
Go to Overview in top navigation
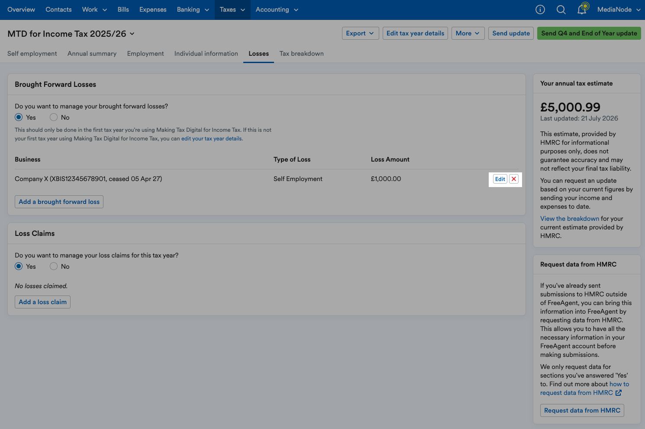[x=21, y=10]
